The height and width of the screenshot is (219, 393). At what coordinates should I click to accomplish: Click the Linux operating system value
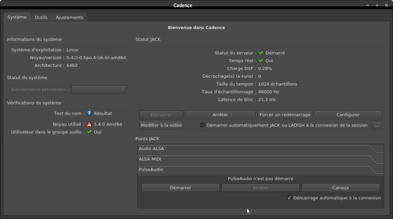pos(72,50)
